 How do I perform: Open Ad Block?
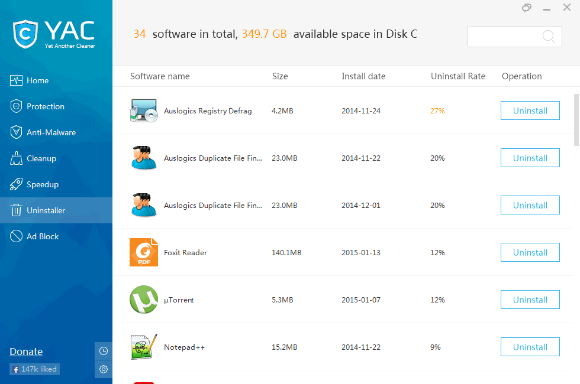[x=56, y=236]
